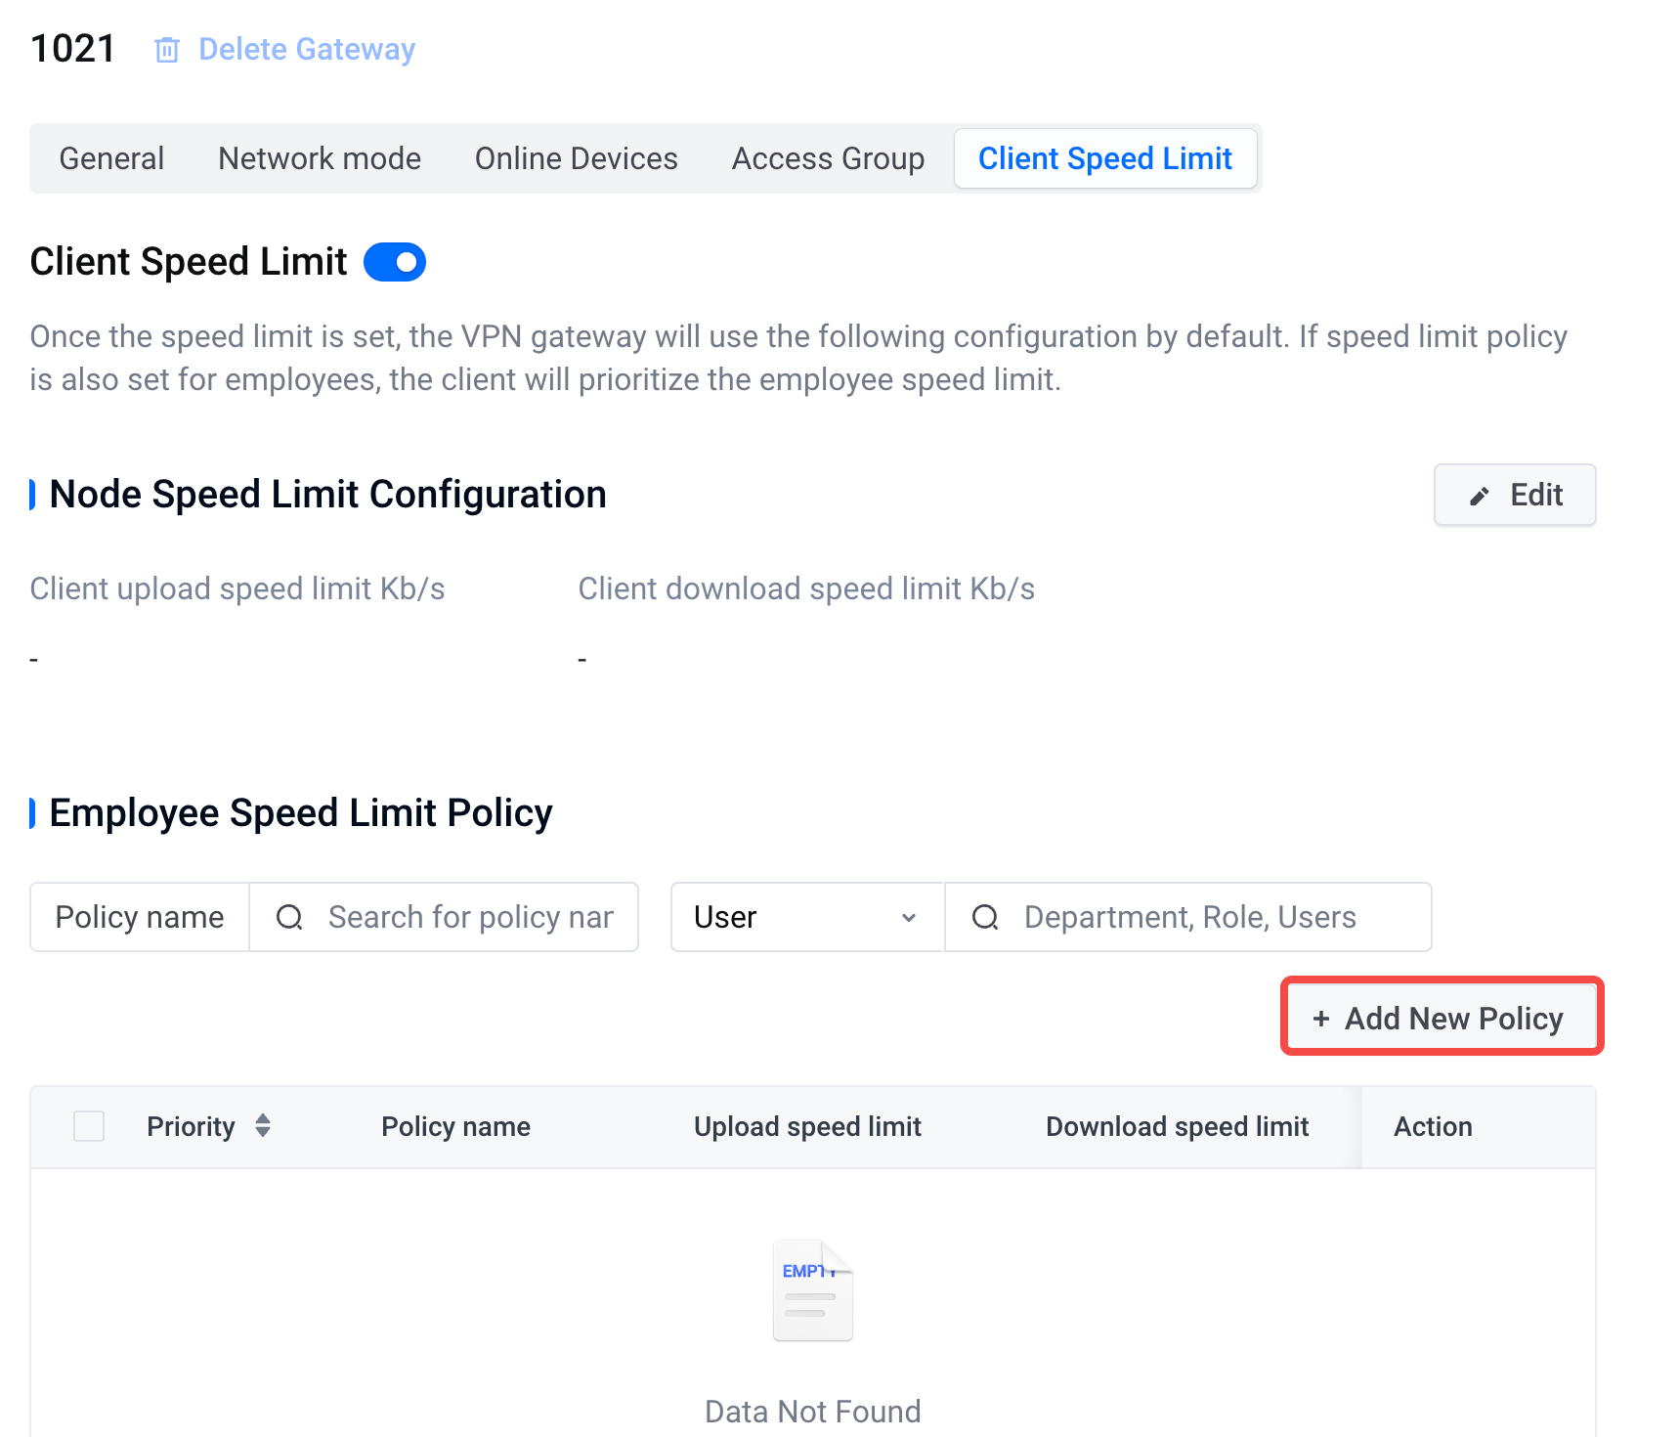The width and height of the screenshot is (1679, 1437).
Task: Click Edit for Node Speed Limit Configuration
Action: (x=1514, y=496)
